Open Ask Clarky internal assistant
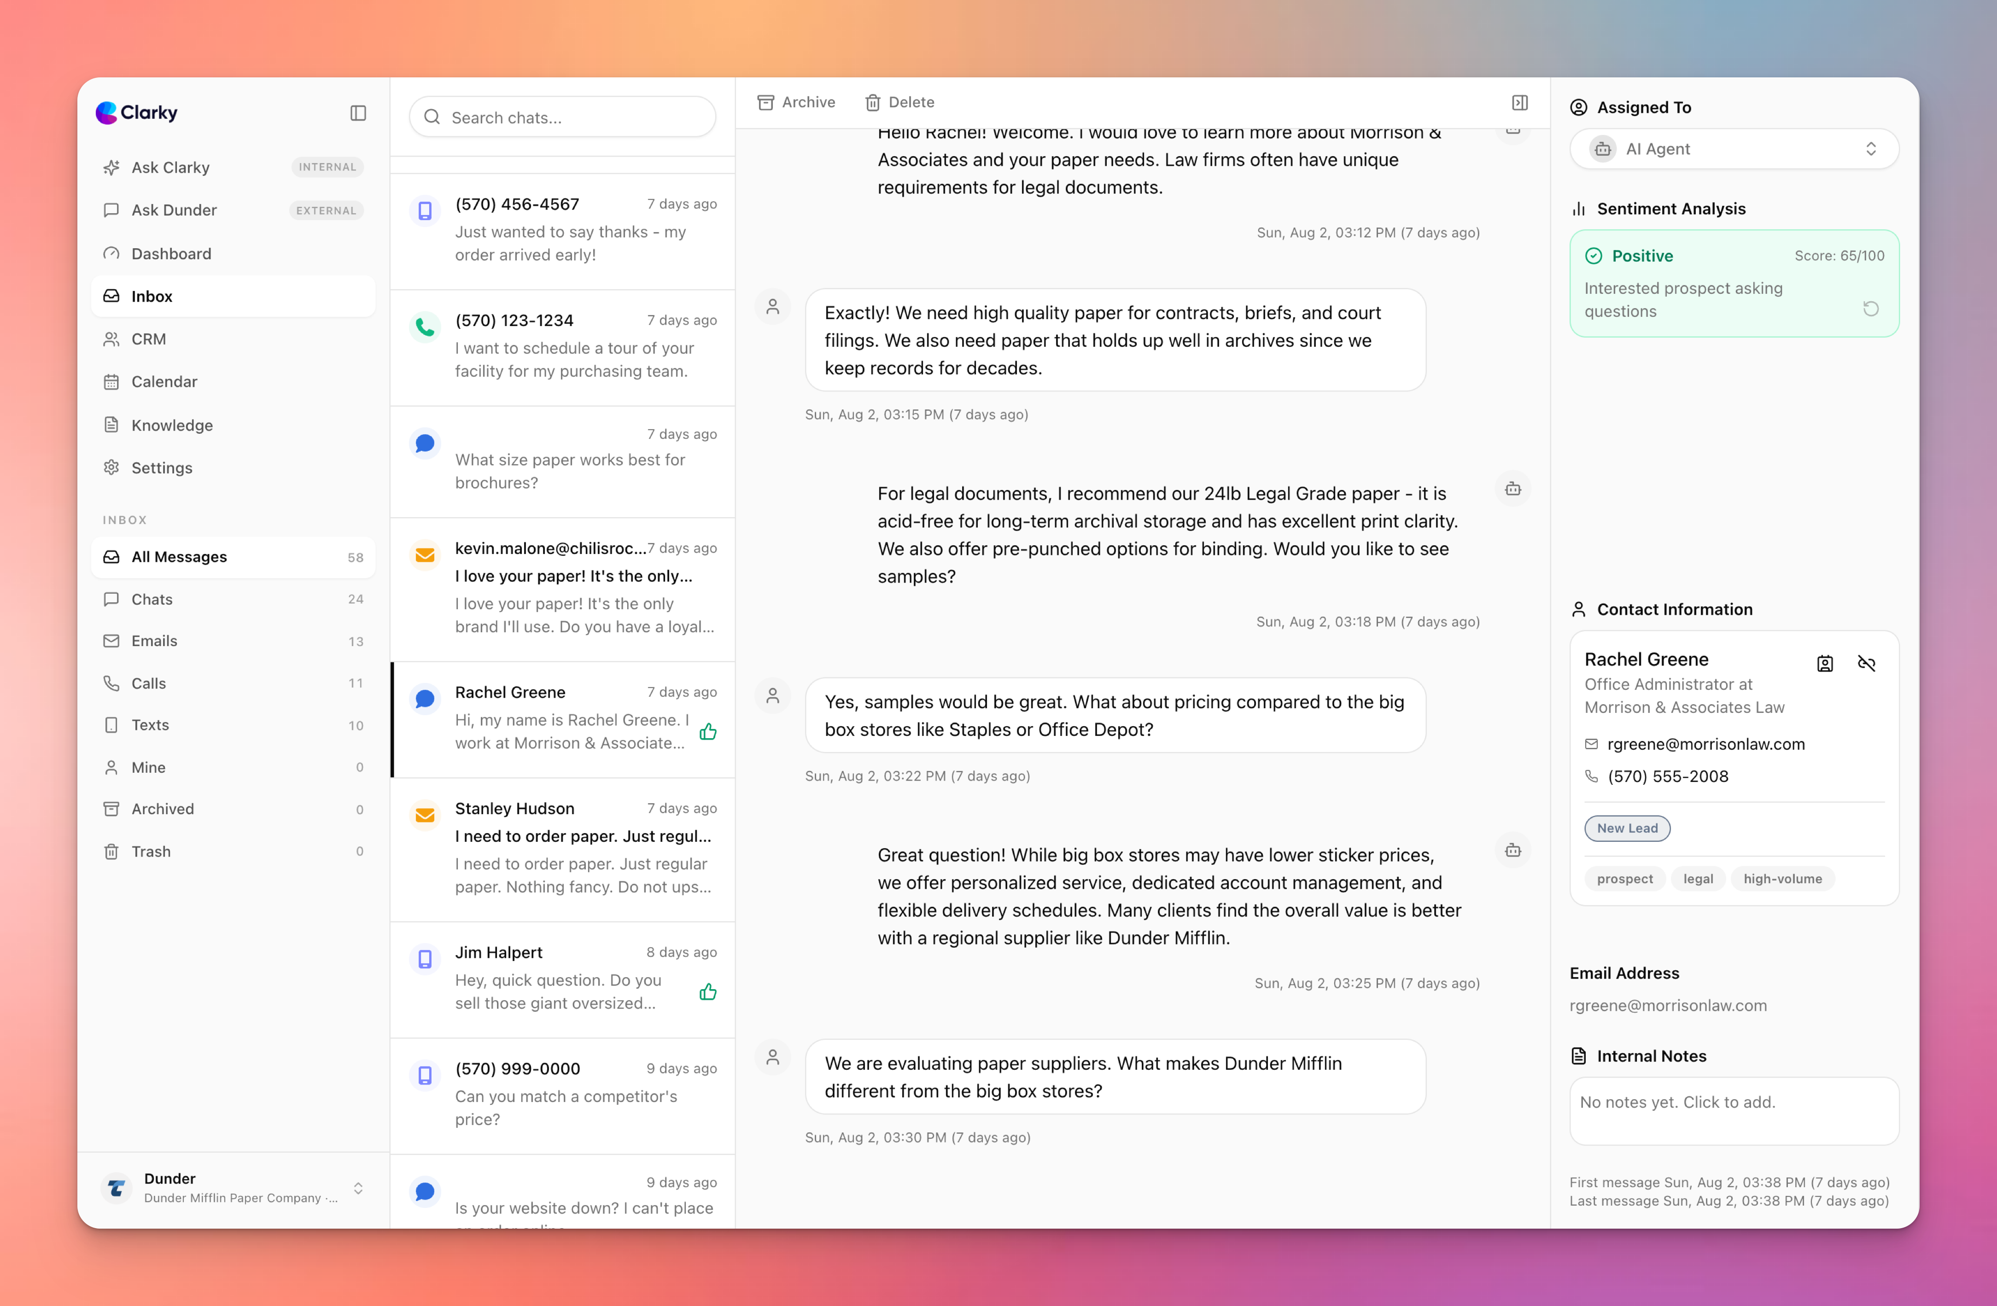 [x=233, y=167]
